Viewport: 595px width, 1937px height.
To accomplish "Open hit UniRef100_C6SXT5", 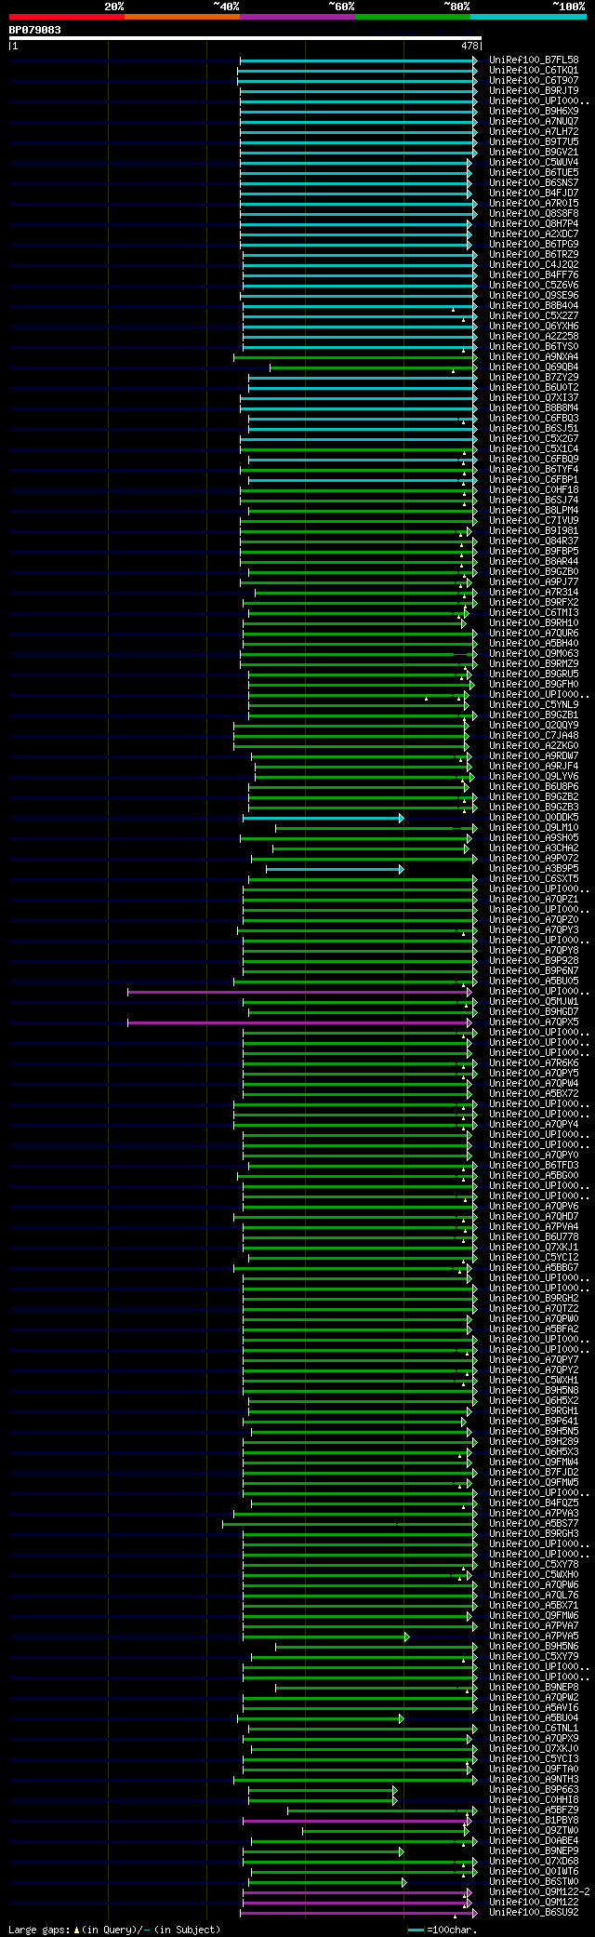I will 534,878.
